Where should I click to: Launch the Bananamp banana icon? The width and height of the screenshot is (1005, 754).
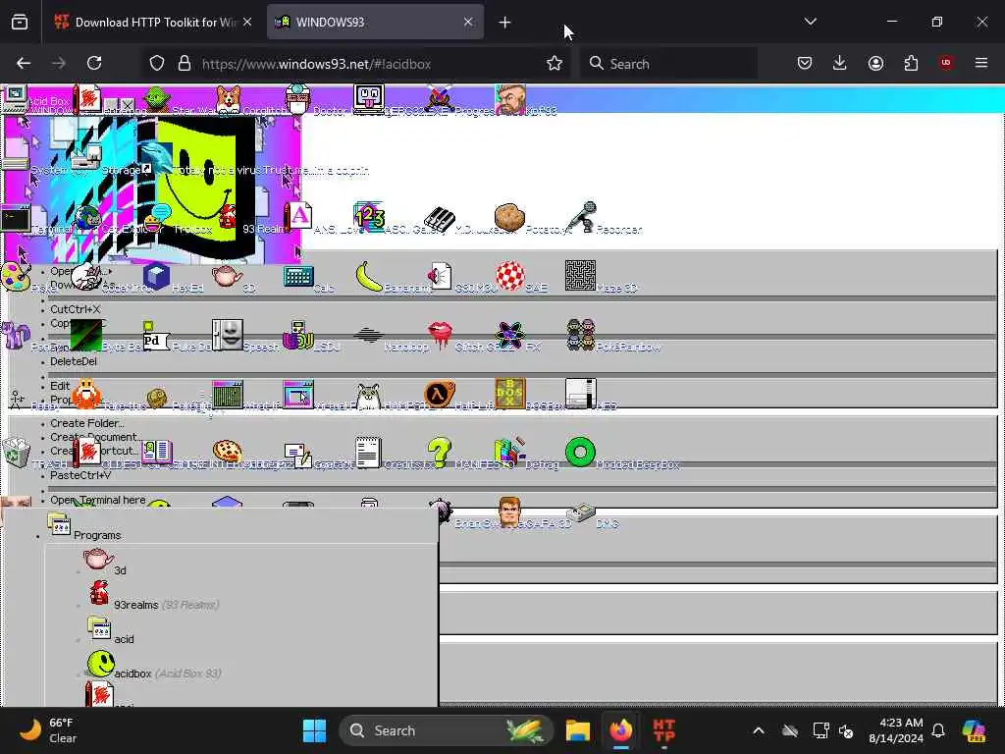click(369, 276)
